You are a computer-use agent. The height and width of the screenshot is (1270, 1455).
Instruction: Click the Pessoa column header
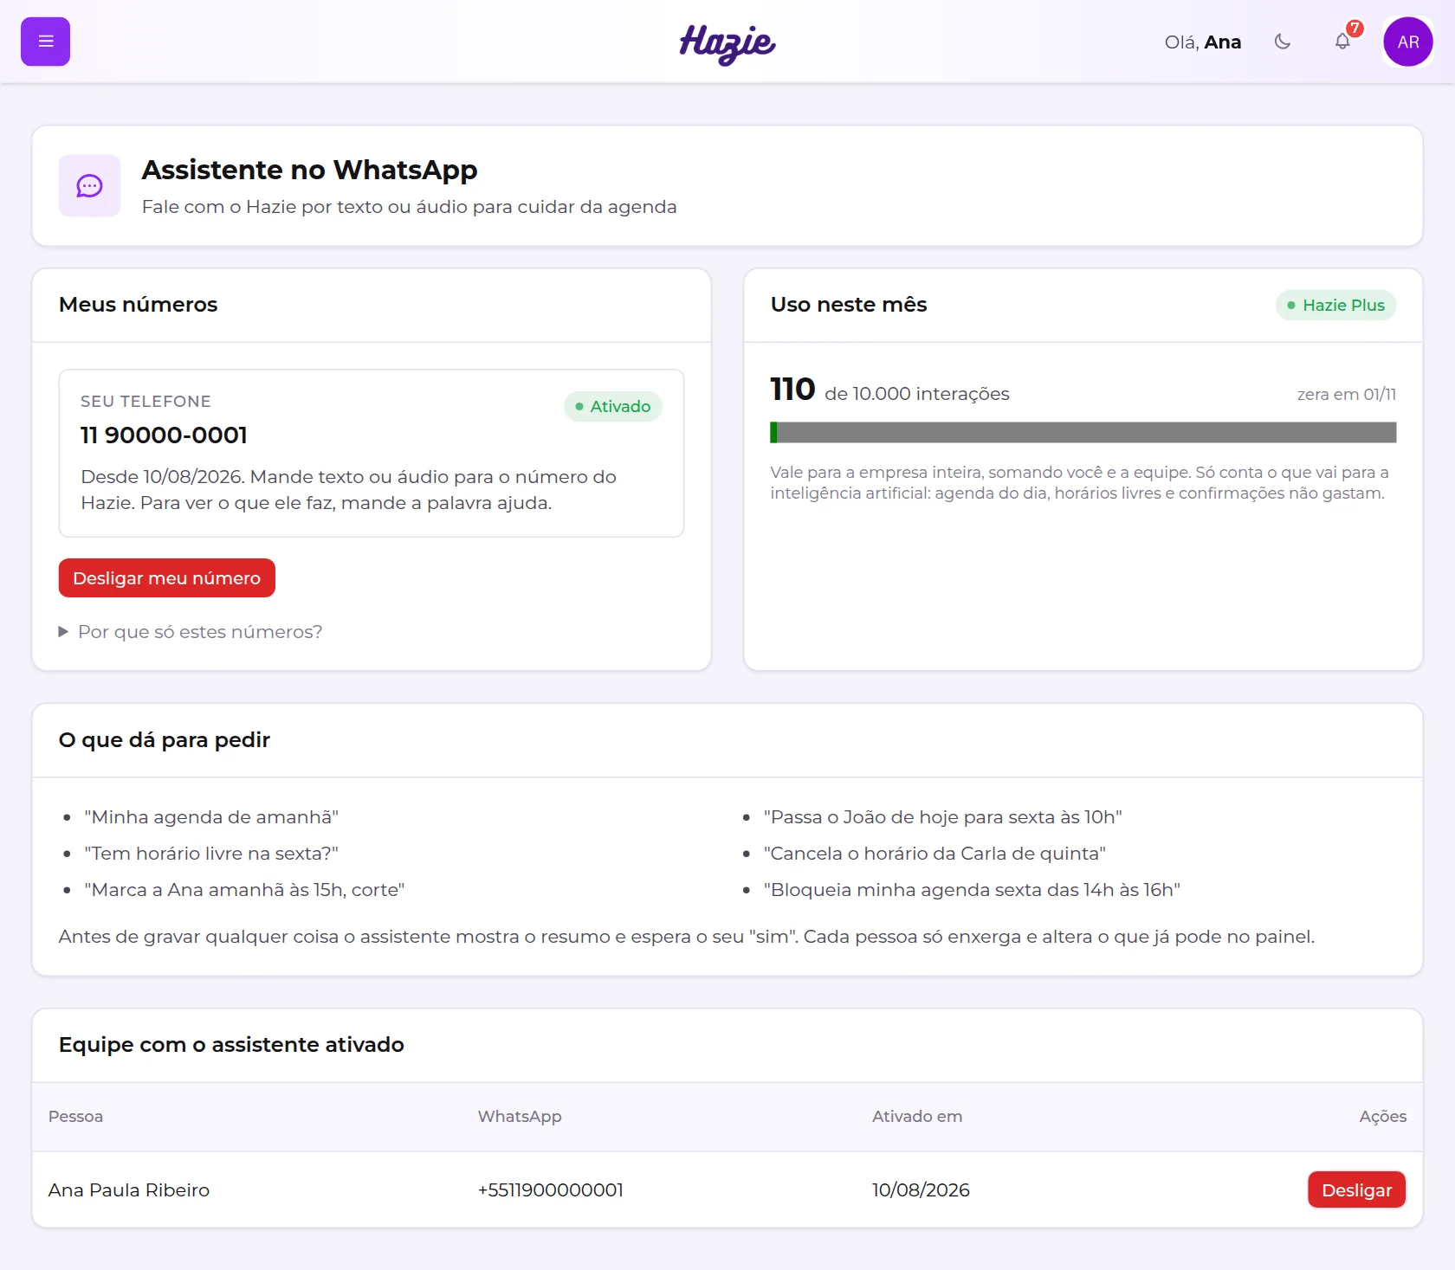point(75,1117)
